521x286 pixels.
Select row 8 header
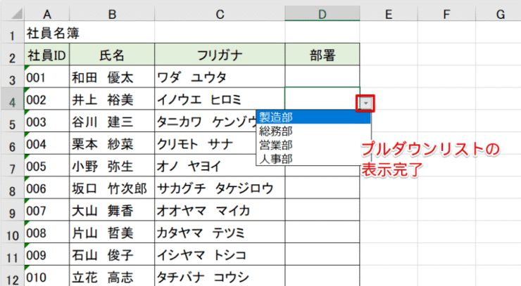pyautogui.click(x=12, y=188)
